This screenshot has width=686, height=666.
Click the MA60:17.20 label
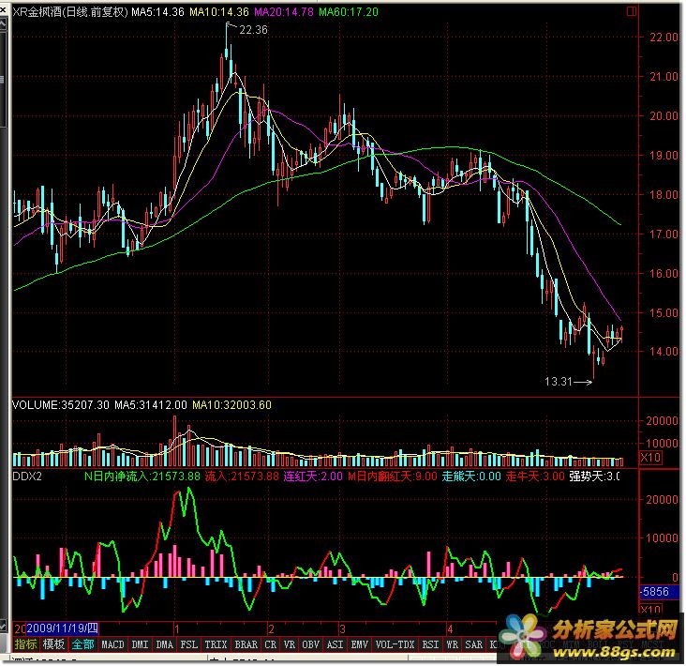349,12
